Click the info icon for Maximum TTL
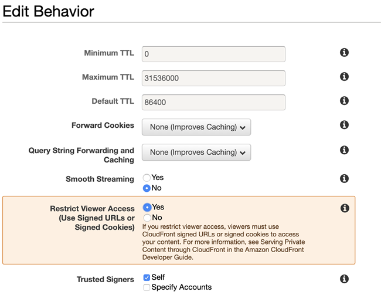Viewport: 381px width, 295px height. 345,77
